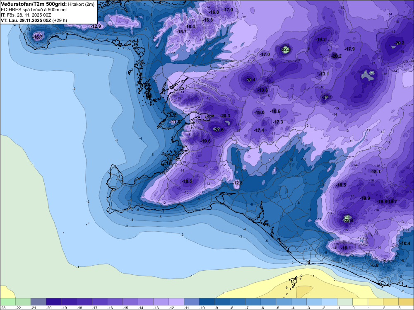This screenshot has width=414, height=310.
Task: Click the -20.6 temperature label
Action: [x=218, y=130]
